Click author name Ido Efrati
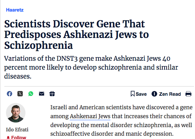The height and width of the screenshot is (139, 195). (17, 129)
